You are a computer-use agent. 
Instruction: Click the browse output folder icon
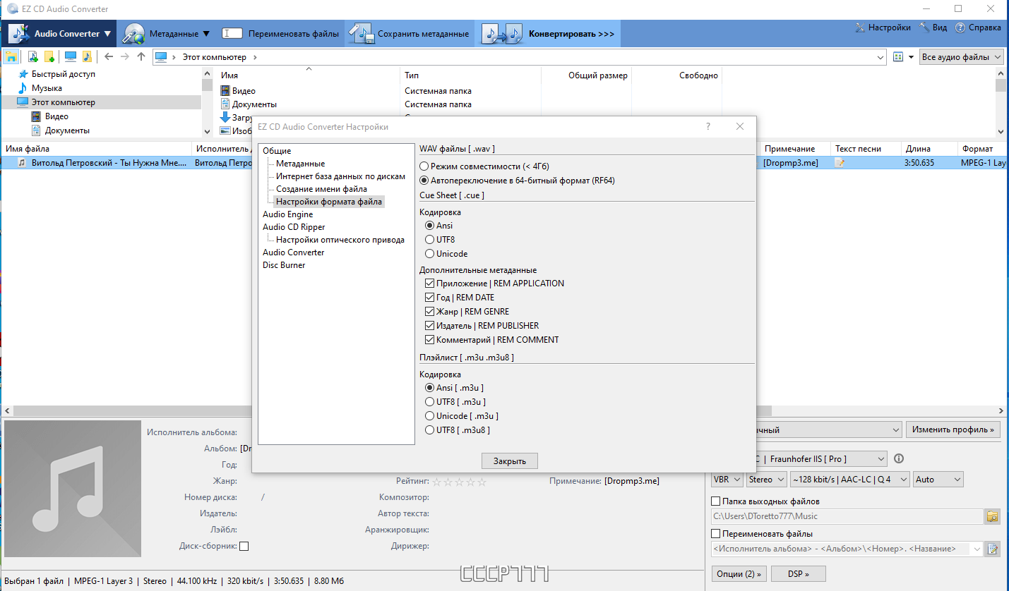[993, 516]
